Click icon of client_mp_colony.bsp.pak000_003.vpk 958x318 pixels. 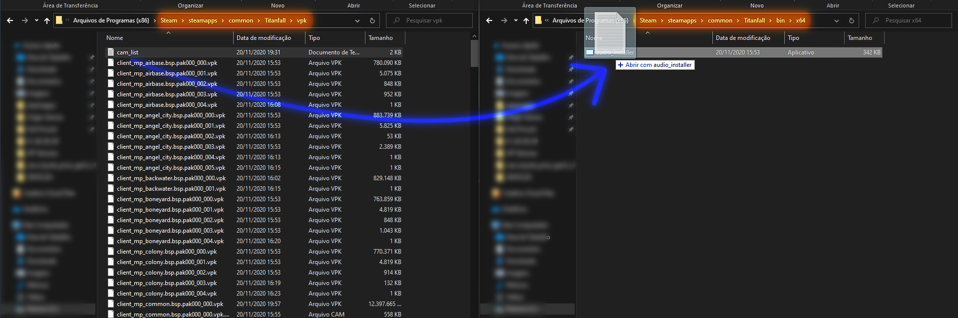point(111,283)
